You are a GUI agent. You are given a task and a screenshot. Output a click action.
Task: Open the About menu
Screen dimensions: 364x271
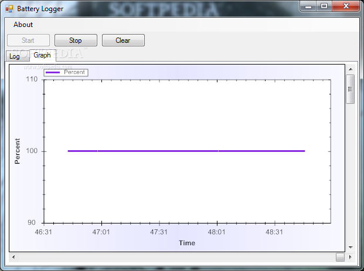[x=23, y=25]
